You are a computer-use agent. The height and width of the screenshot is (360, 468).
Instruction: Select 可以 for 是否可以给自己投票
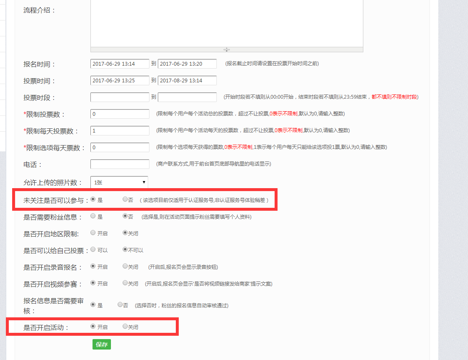pyautogui.click(x=92, y=250)
